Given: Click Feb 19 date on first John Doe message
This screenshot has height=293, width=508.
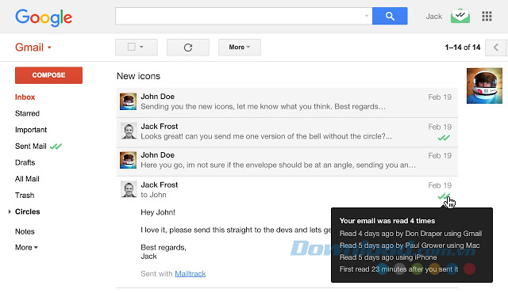Looking at the screenshot, I should [440, 97].
